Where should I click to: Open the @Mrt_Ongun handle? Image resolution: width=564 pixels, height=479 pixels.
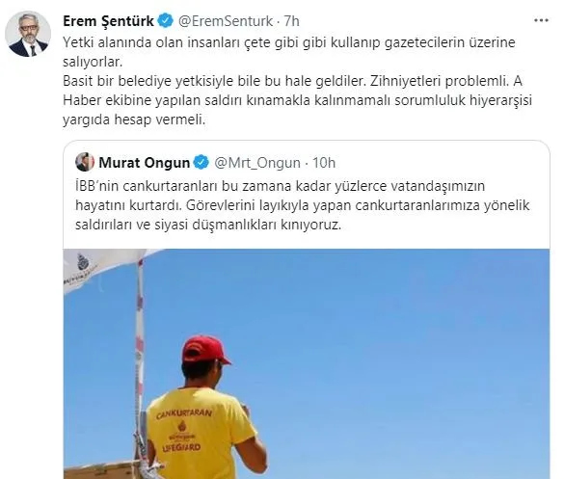(257, 163)
